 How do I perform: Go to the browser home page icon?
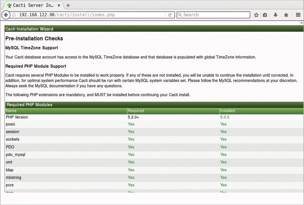(286, 15)
